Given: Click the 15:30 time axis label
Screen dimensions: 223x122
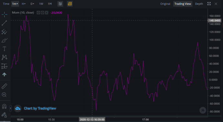Looking at the screenshot, I should pyautogui.click(x=51, y=120).
